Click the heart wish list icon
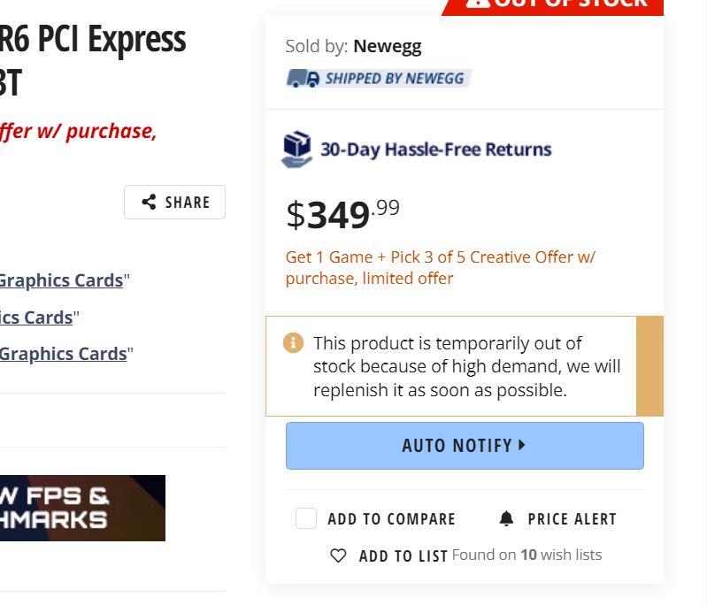Viewport: 707px width, 605px height. click(x=338, y=555)
